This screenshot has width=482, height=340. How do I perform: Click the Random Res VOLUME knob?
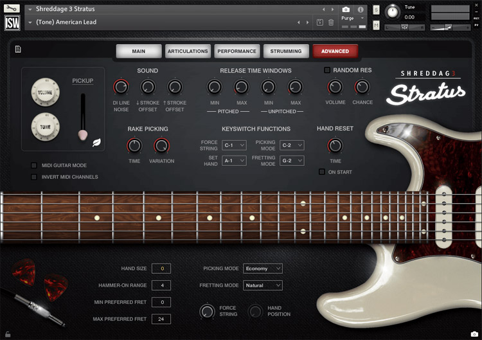point(335,87)
